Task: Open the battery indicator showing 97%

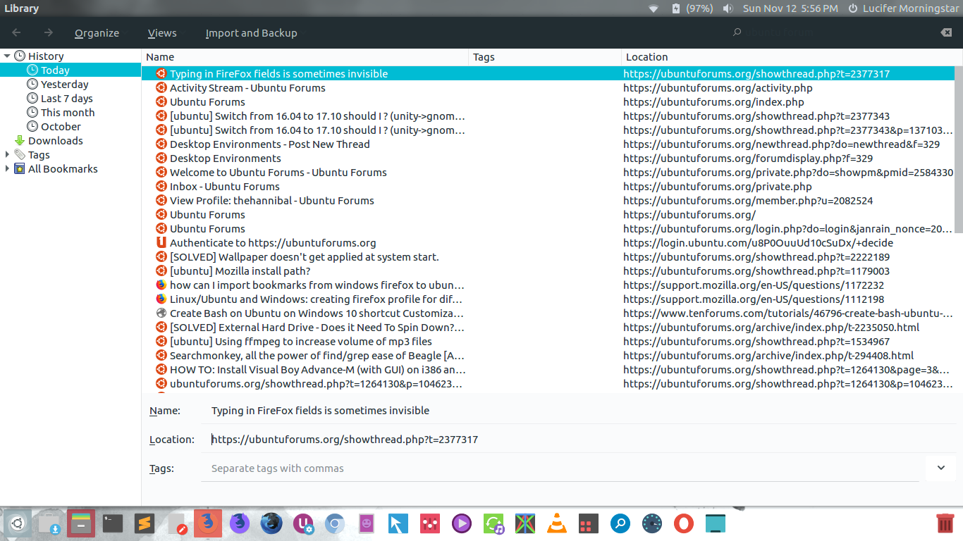Action: (692, 8)
